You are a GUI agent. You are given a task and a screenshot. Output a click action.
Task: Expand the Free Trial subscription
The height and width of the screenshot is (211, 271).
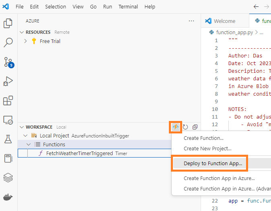[25, 41]
